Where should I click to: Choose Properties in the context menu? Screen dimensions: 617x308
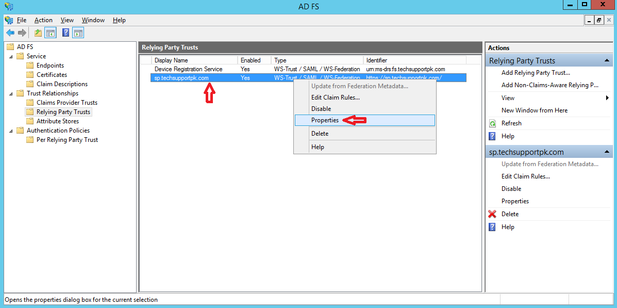point(365,120)
